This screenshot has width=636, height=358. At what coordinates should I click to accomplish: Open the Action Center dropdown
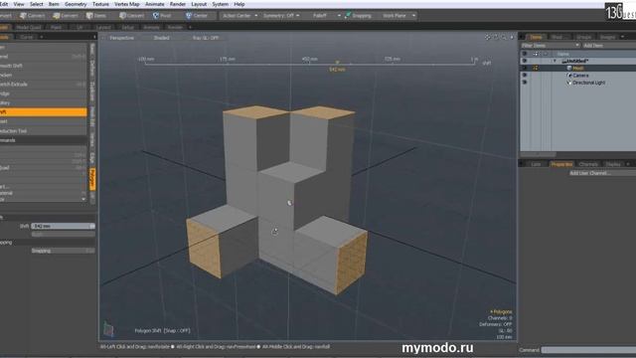pyautogui.click(x=239, y=16)
